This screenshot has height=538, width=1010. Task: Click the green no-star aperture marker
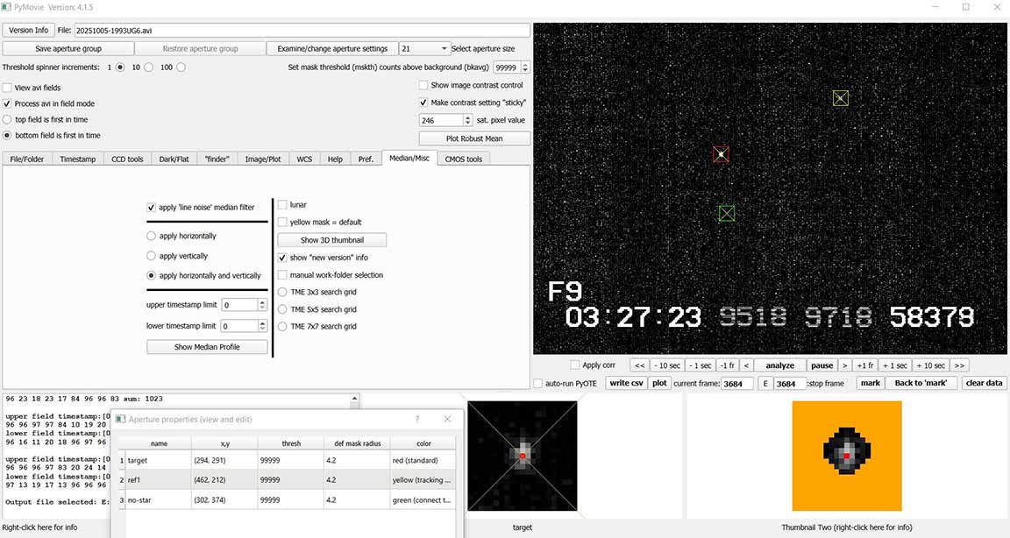coord(726,213)
